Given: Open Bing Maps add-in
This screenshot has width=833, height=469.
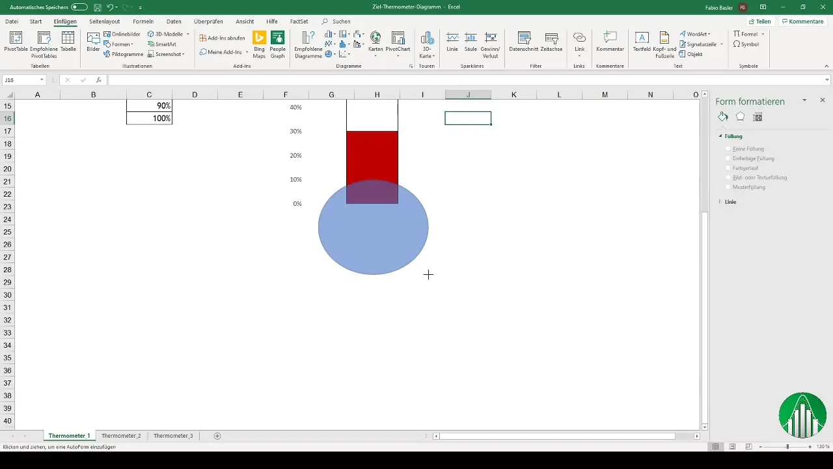Looking at the screenshot, I should (259, 44).
